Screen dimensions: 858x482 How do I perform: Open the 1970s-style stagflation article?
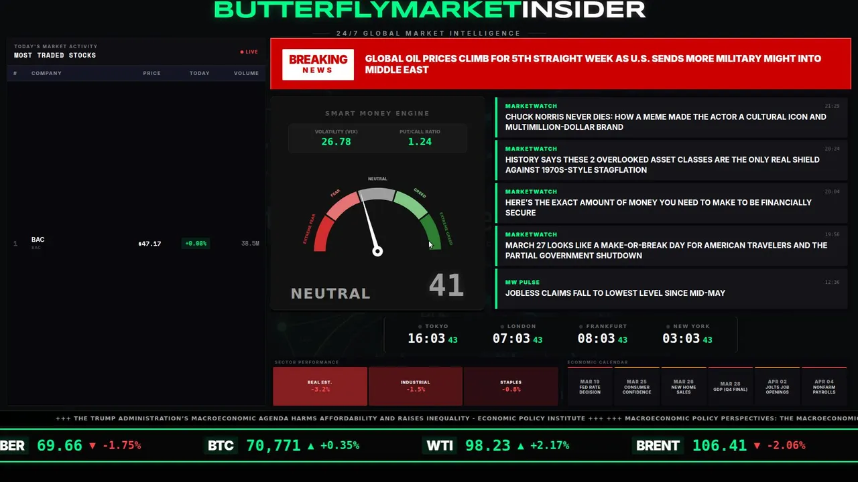click(x=672, y=160)
